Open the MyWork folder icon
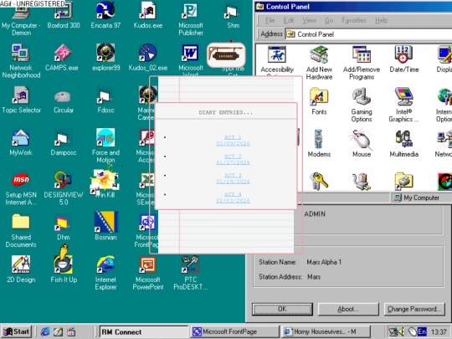Screen dimensions: 452x339 click(x=21, y=142)
